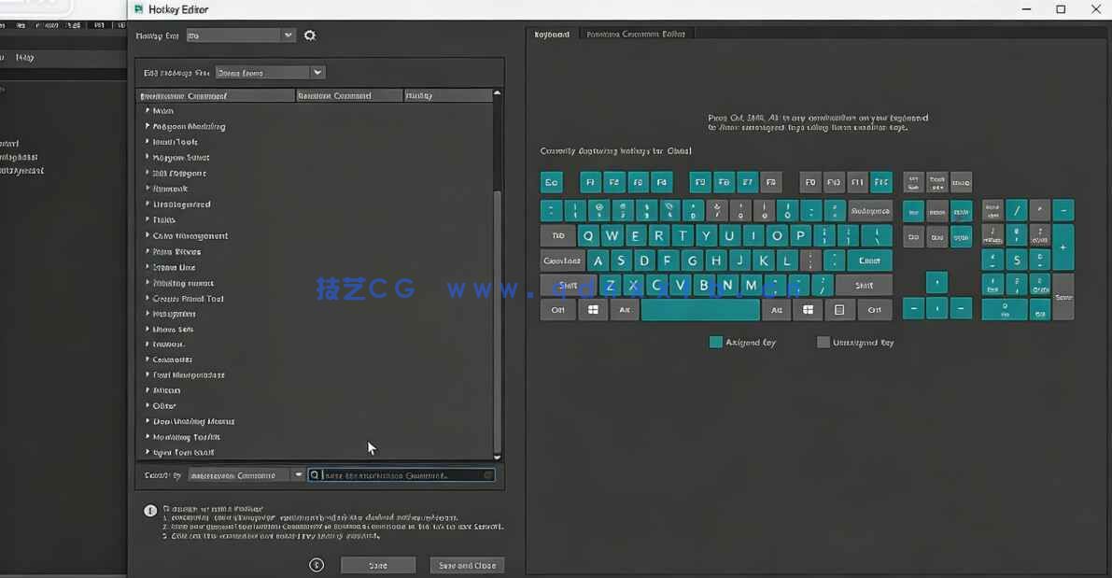The image size is (1112, 578).
Task: Toggle the left Ctrl modifier key
Action: point(557,310)
